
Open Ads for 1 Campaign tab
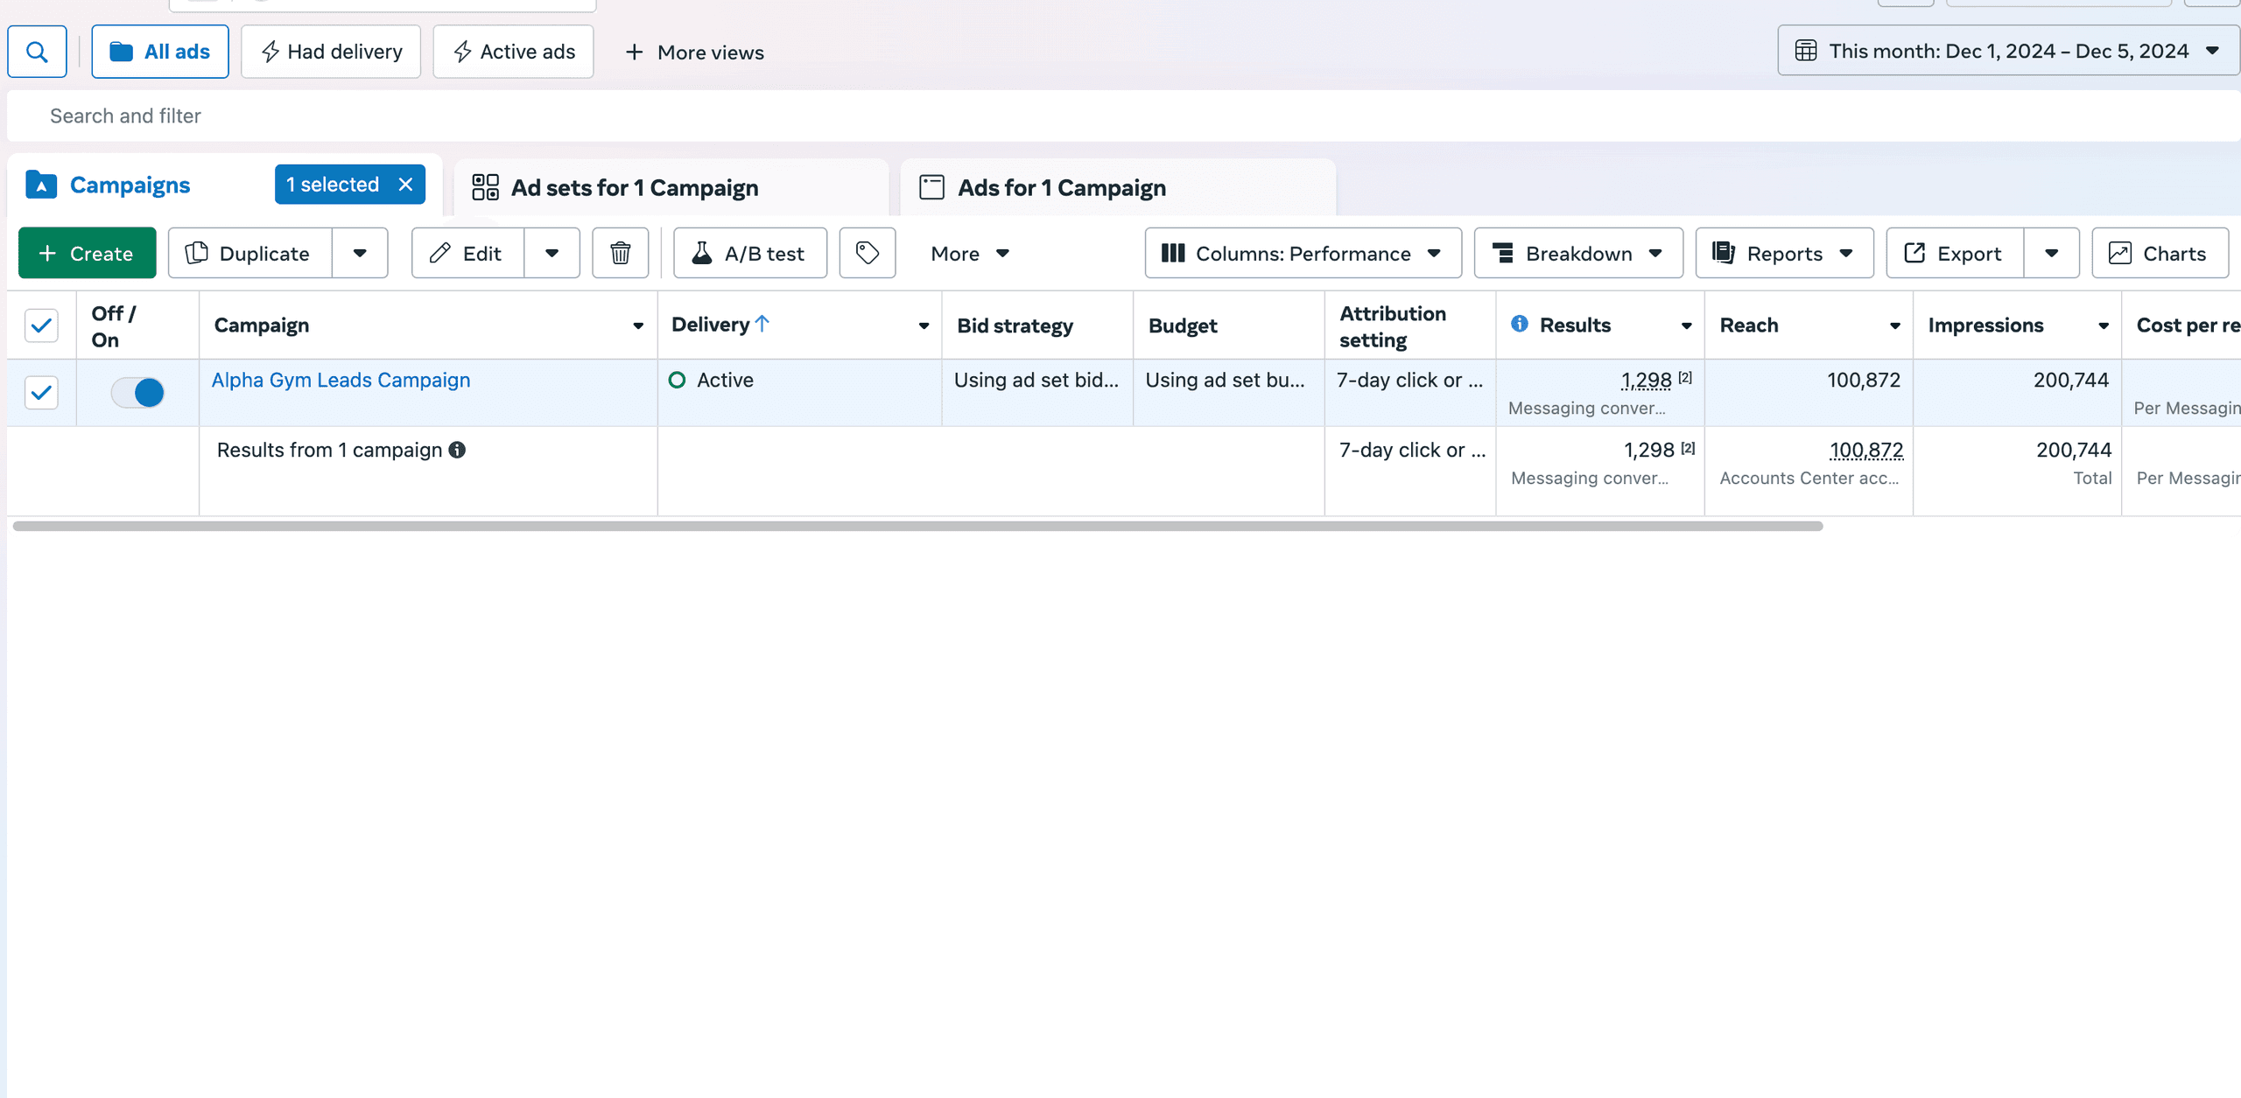[1118, 187]
